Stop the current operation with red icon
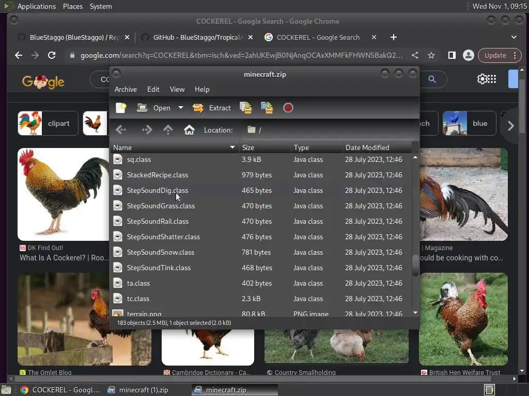 coord(288,108)
